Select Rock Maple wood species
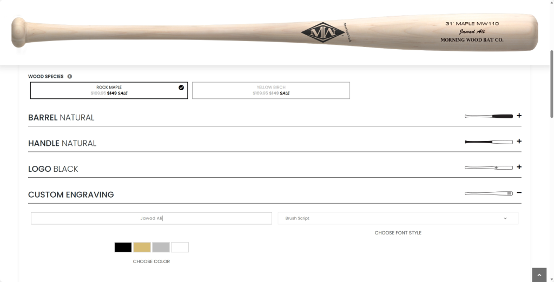The height and width of the screenshot is (282, 554). pos(109,90)
